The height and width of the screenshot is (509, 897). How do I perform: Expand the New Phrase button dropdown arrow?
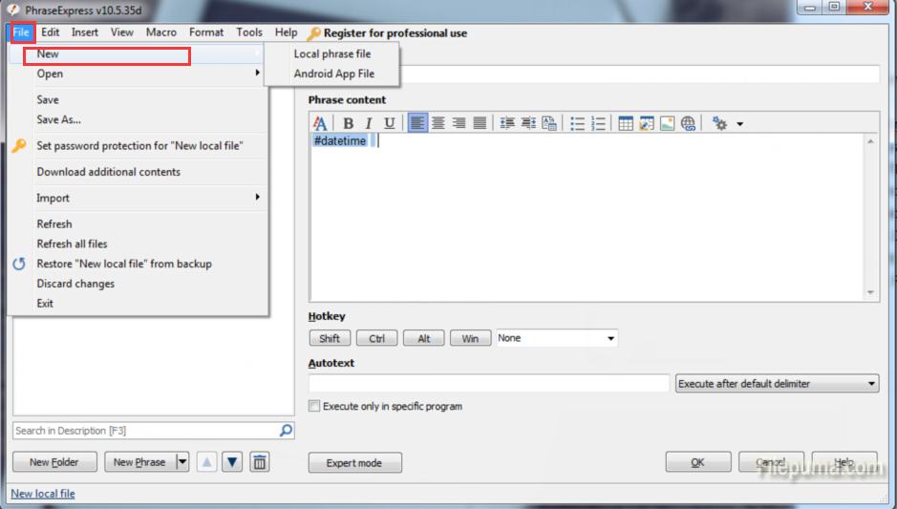click(x=182, y=462)
